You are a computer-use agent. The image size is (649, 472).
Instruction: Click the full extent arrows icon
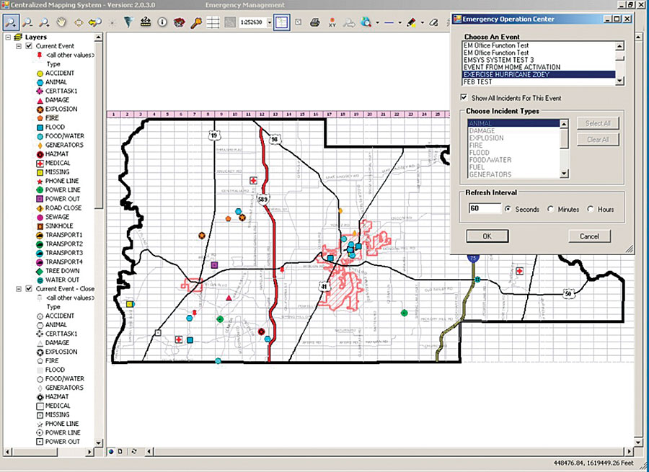78,22
